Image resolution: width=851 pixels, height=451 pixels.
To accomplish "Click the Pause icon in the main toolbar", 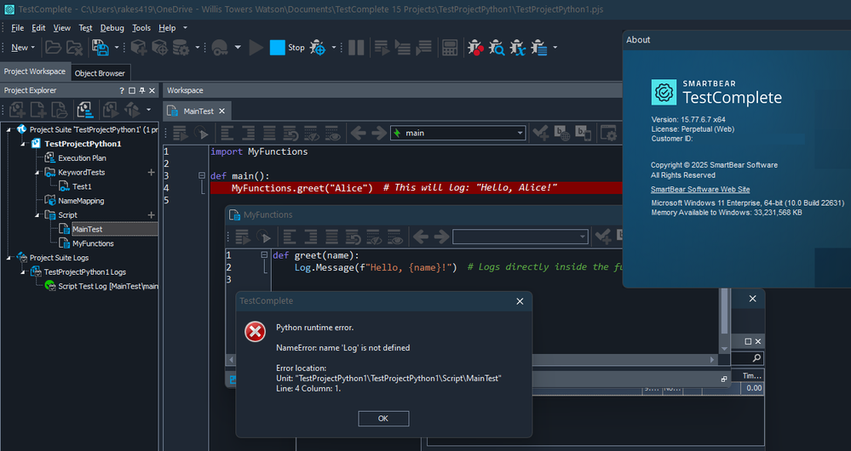I will tap(356, 48).
